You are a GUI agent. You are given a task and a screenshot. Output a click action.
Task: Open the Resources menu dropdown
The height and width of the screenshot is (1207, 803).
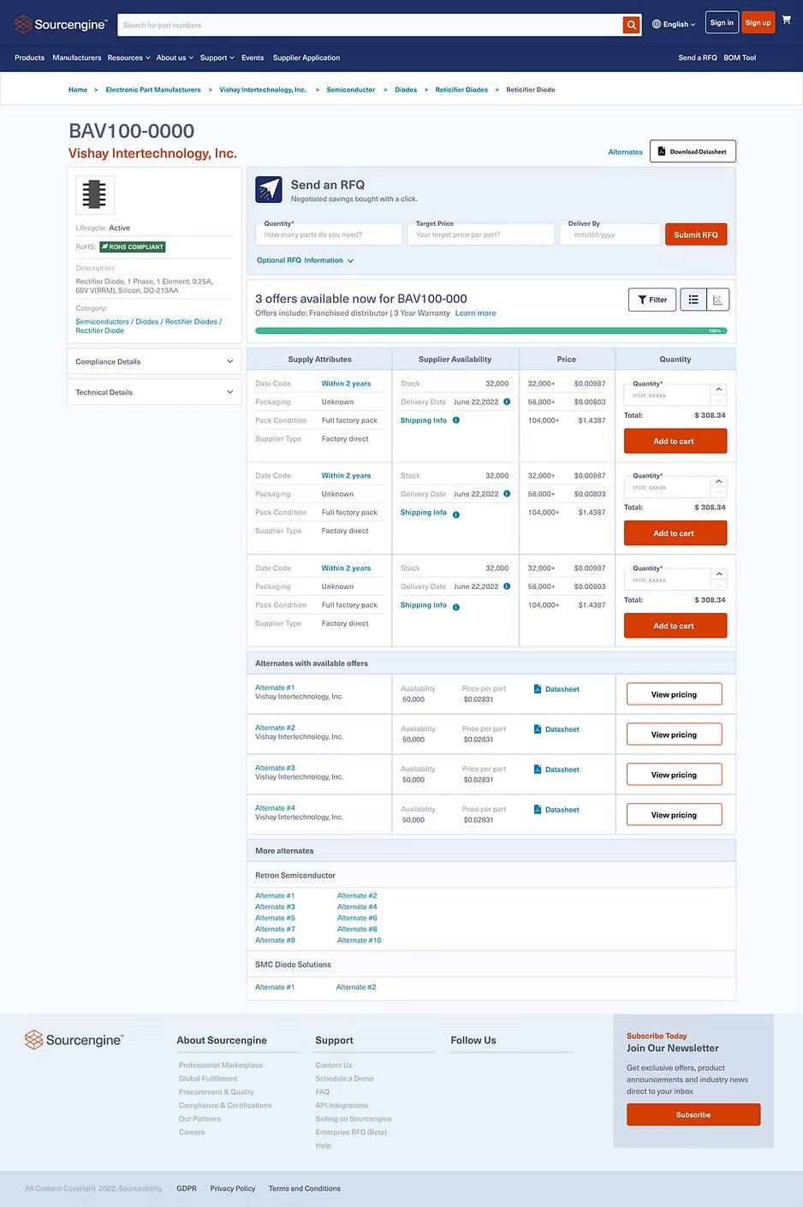click(128, 58)
